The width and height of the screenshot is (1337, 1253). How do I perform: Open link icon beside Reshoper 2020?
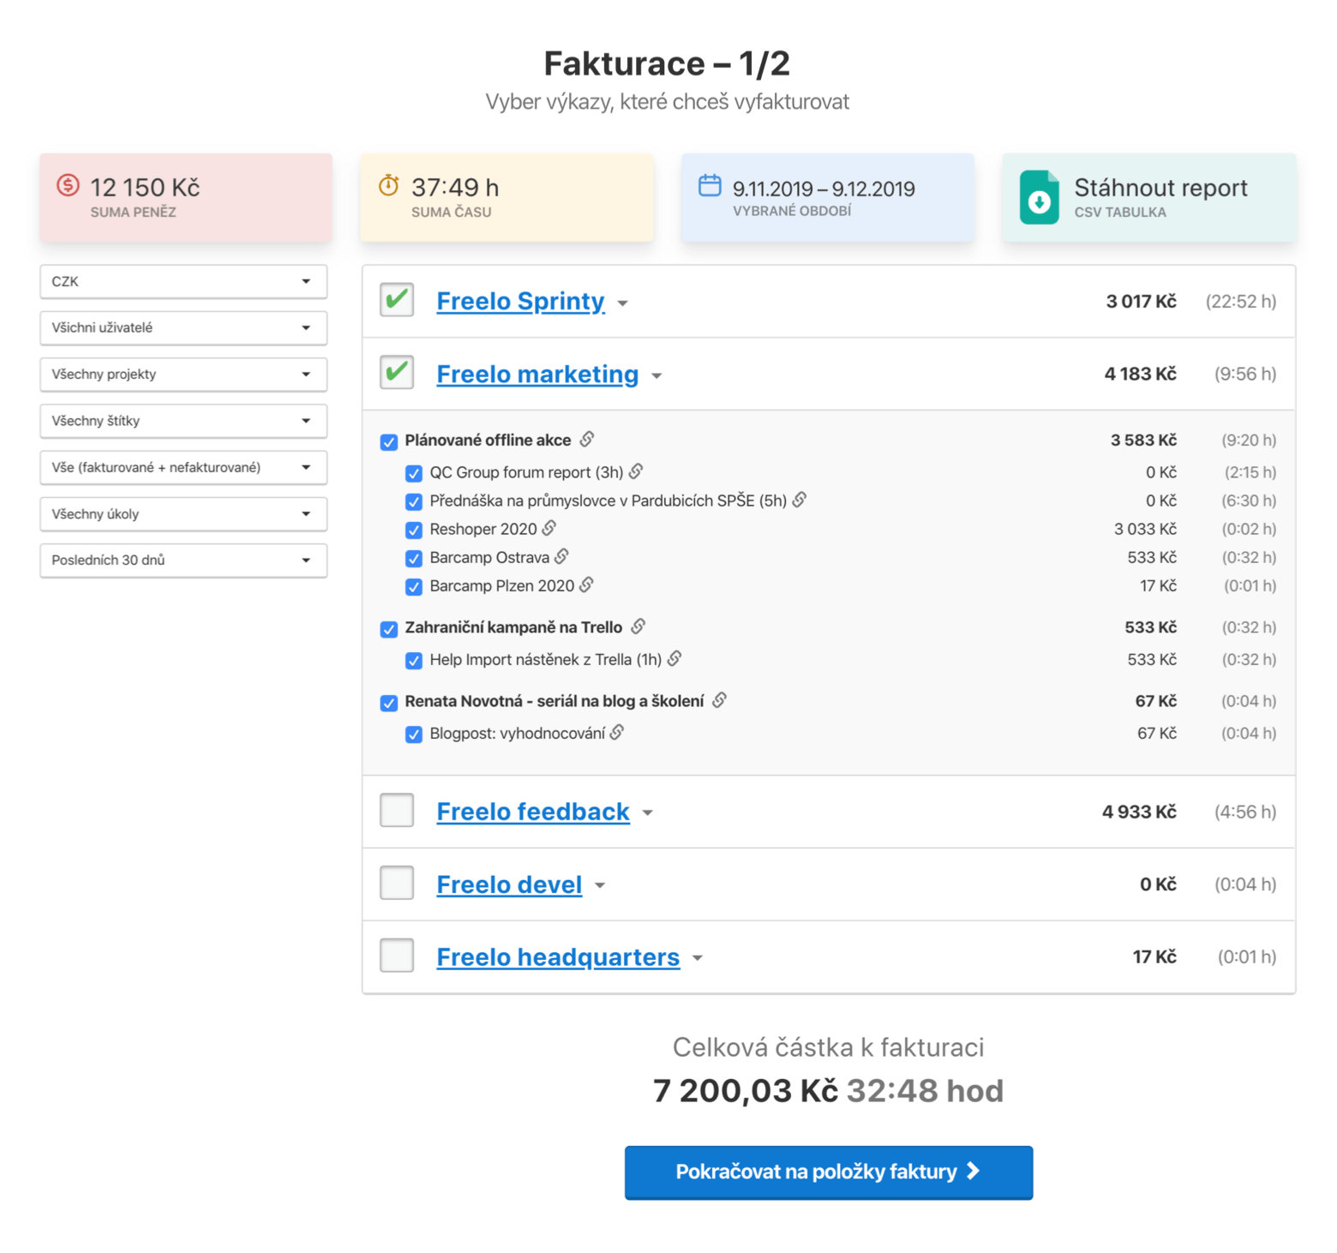pyautogui.click(x=549, y=528)
